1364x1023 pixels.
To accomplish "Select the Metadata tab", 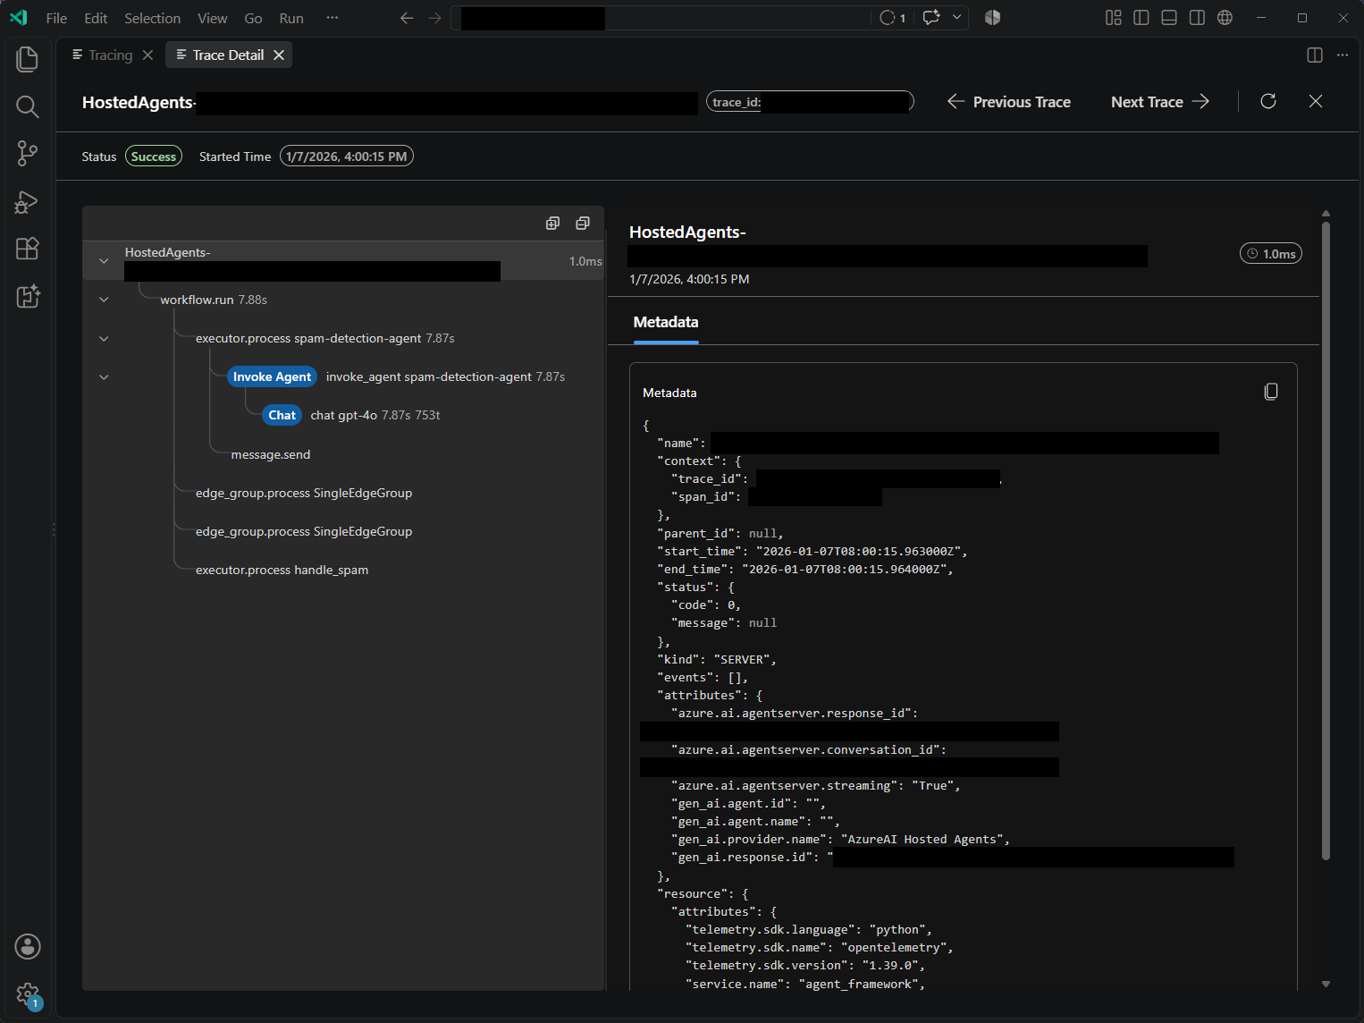I will (666, 322).
